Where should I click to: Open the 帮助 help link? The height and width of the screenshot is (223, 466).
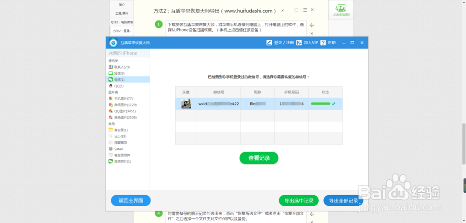point(332,43)
